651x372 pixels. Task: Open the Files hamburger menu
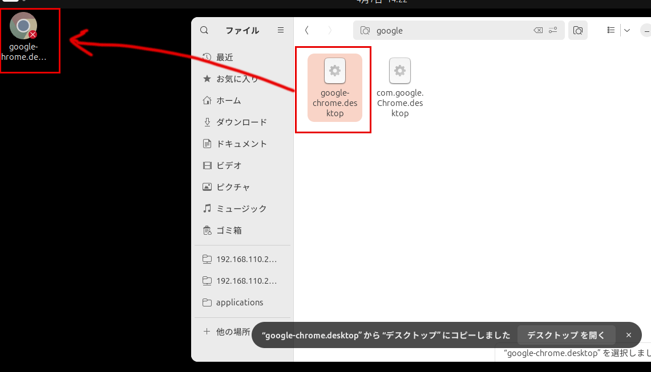click(x=280, y=30)
